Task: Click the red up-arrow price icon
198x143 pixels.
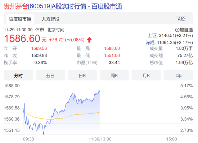Action: pyautogui.click(x=89, y=40)
